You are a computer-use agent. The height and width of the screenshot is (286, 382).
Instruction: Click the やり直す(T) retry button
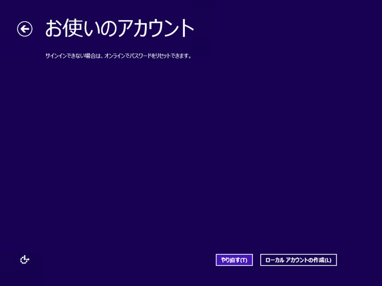point(234,260)
